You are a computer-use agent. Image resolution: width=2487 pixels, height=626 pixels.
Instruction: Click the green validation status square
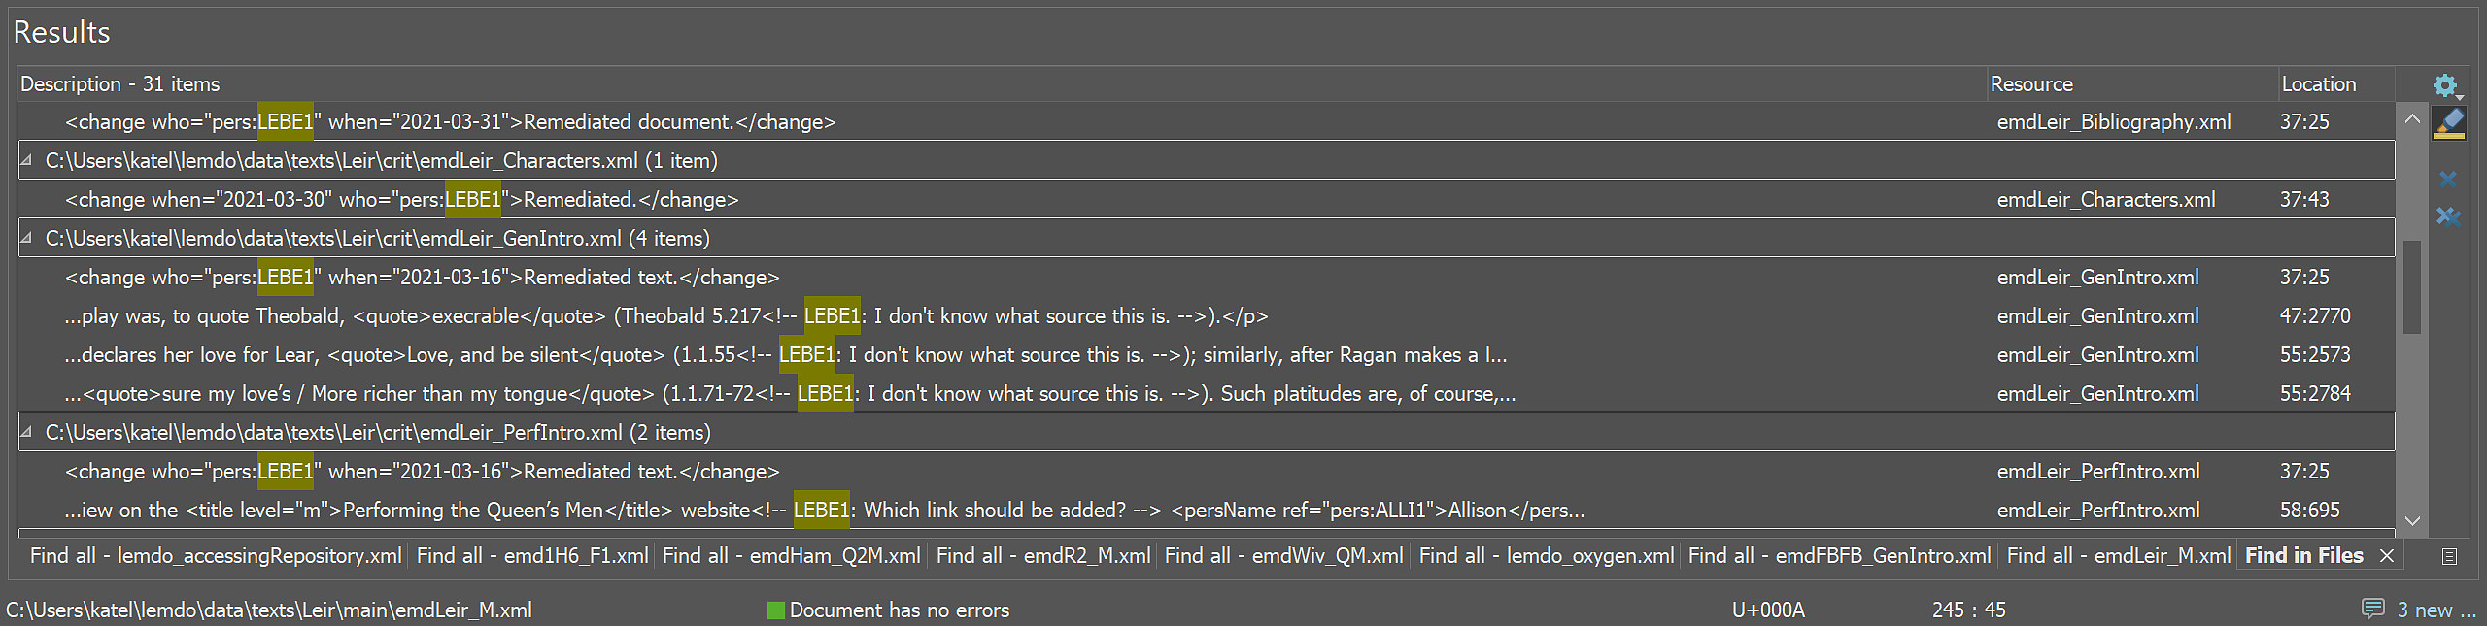coord(775,610)
